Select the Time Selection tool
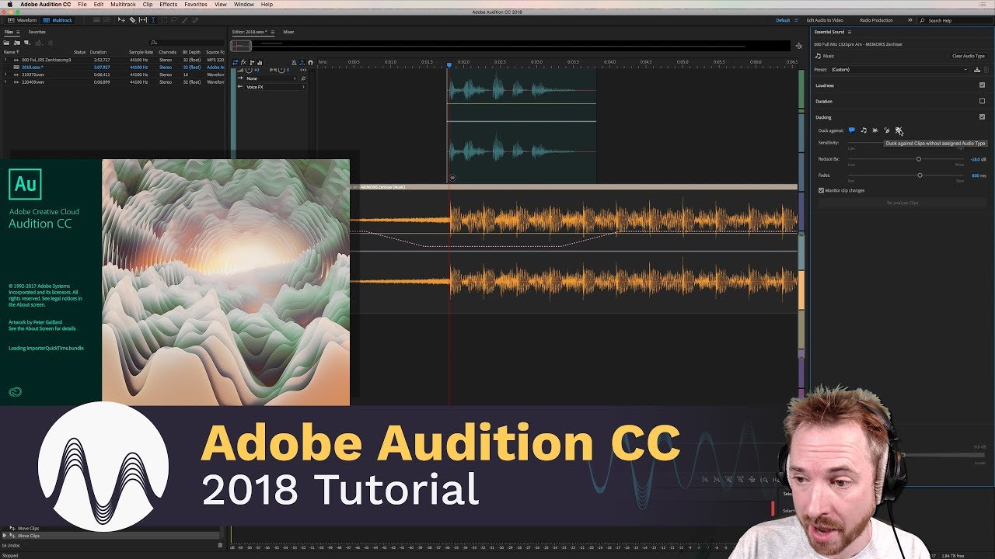Image resolution: width=995 pixels, height=559 pixels. pos(153,20)
